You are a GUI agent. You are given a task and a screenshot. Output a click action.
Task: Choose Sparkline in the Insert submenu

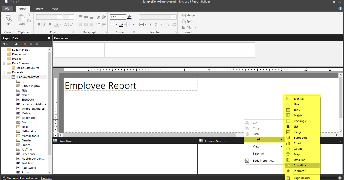[300, 165]
